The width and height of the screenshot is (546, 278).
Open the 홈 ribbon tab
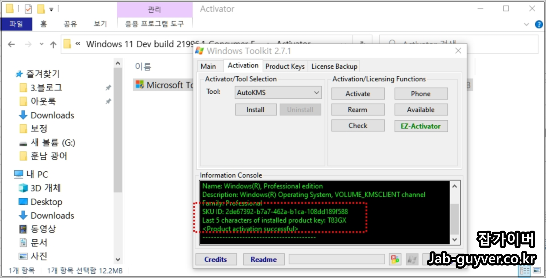click(x=44, y=24)
